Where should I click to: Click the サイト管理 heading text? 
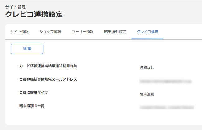tap(16, 7)
